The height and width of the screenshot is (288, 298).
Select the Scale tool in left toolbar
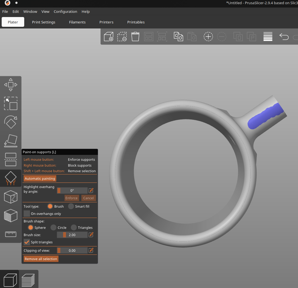[11, 103]
